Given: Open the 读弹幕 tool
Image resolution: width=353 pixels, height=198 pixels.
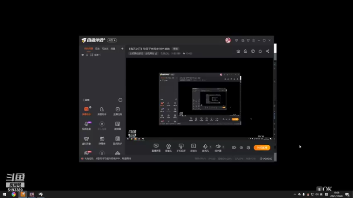Looking at the screenshot, I should tap(117, 126).
